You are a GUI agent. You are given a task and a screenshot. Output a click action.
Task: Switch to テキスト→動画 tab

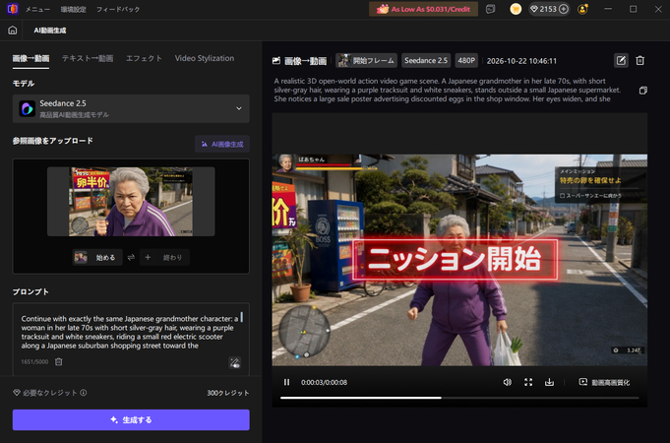click(x=88, y=59)
